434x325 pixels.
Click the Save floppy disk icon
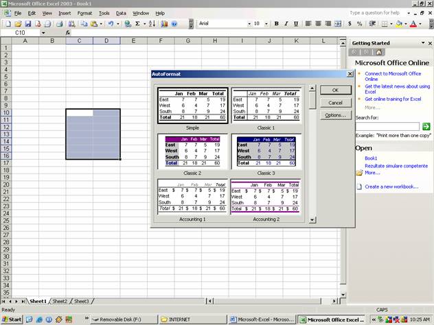point(27,24)
